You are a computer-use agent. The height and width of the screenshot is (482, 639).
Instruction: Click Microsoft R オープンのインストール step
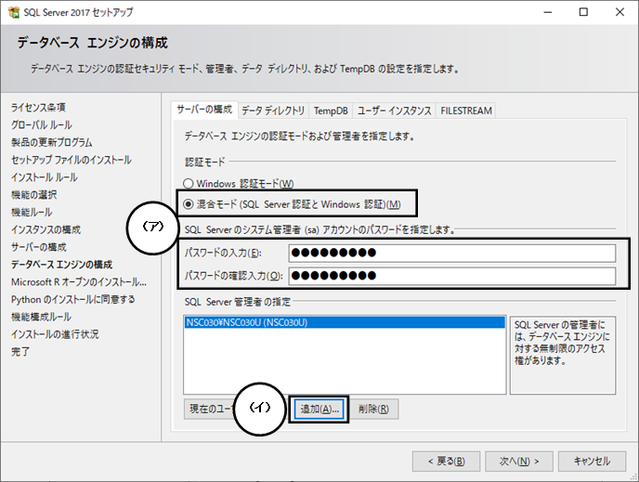click(79, 282)
